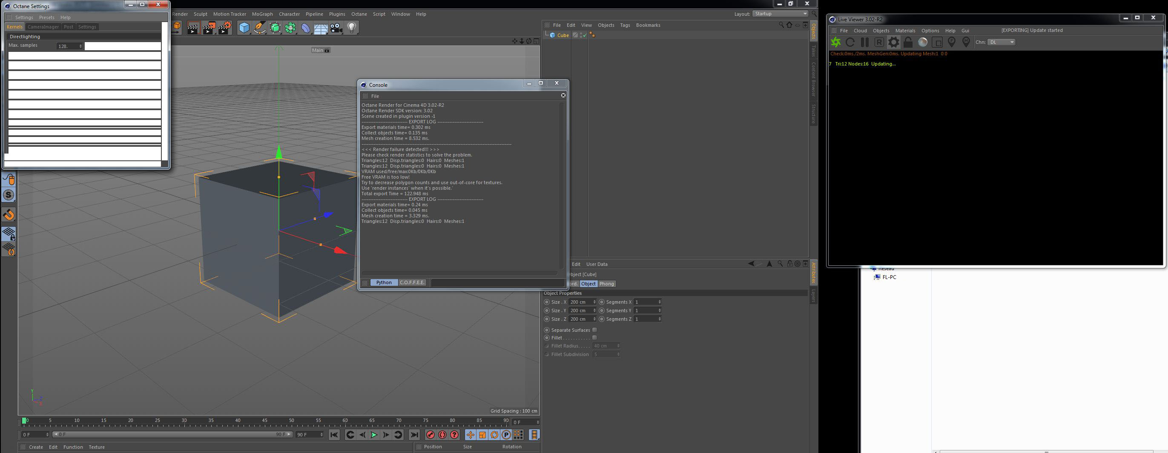Screen dimensions: 1168x453
Task: Open the Subdivision Surface generator icon
Action: (x=275, y=28)
